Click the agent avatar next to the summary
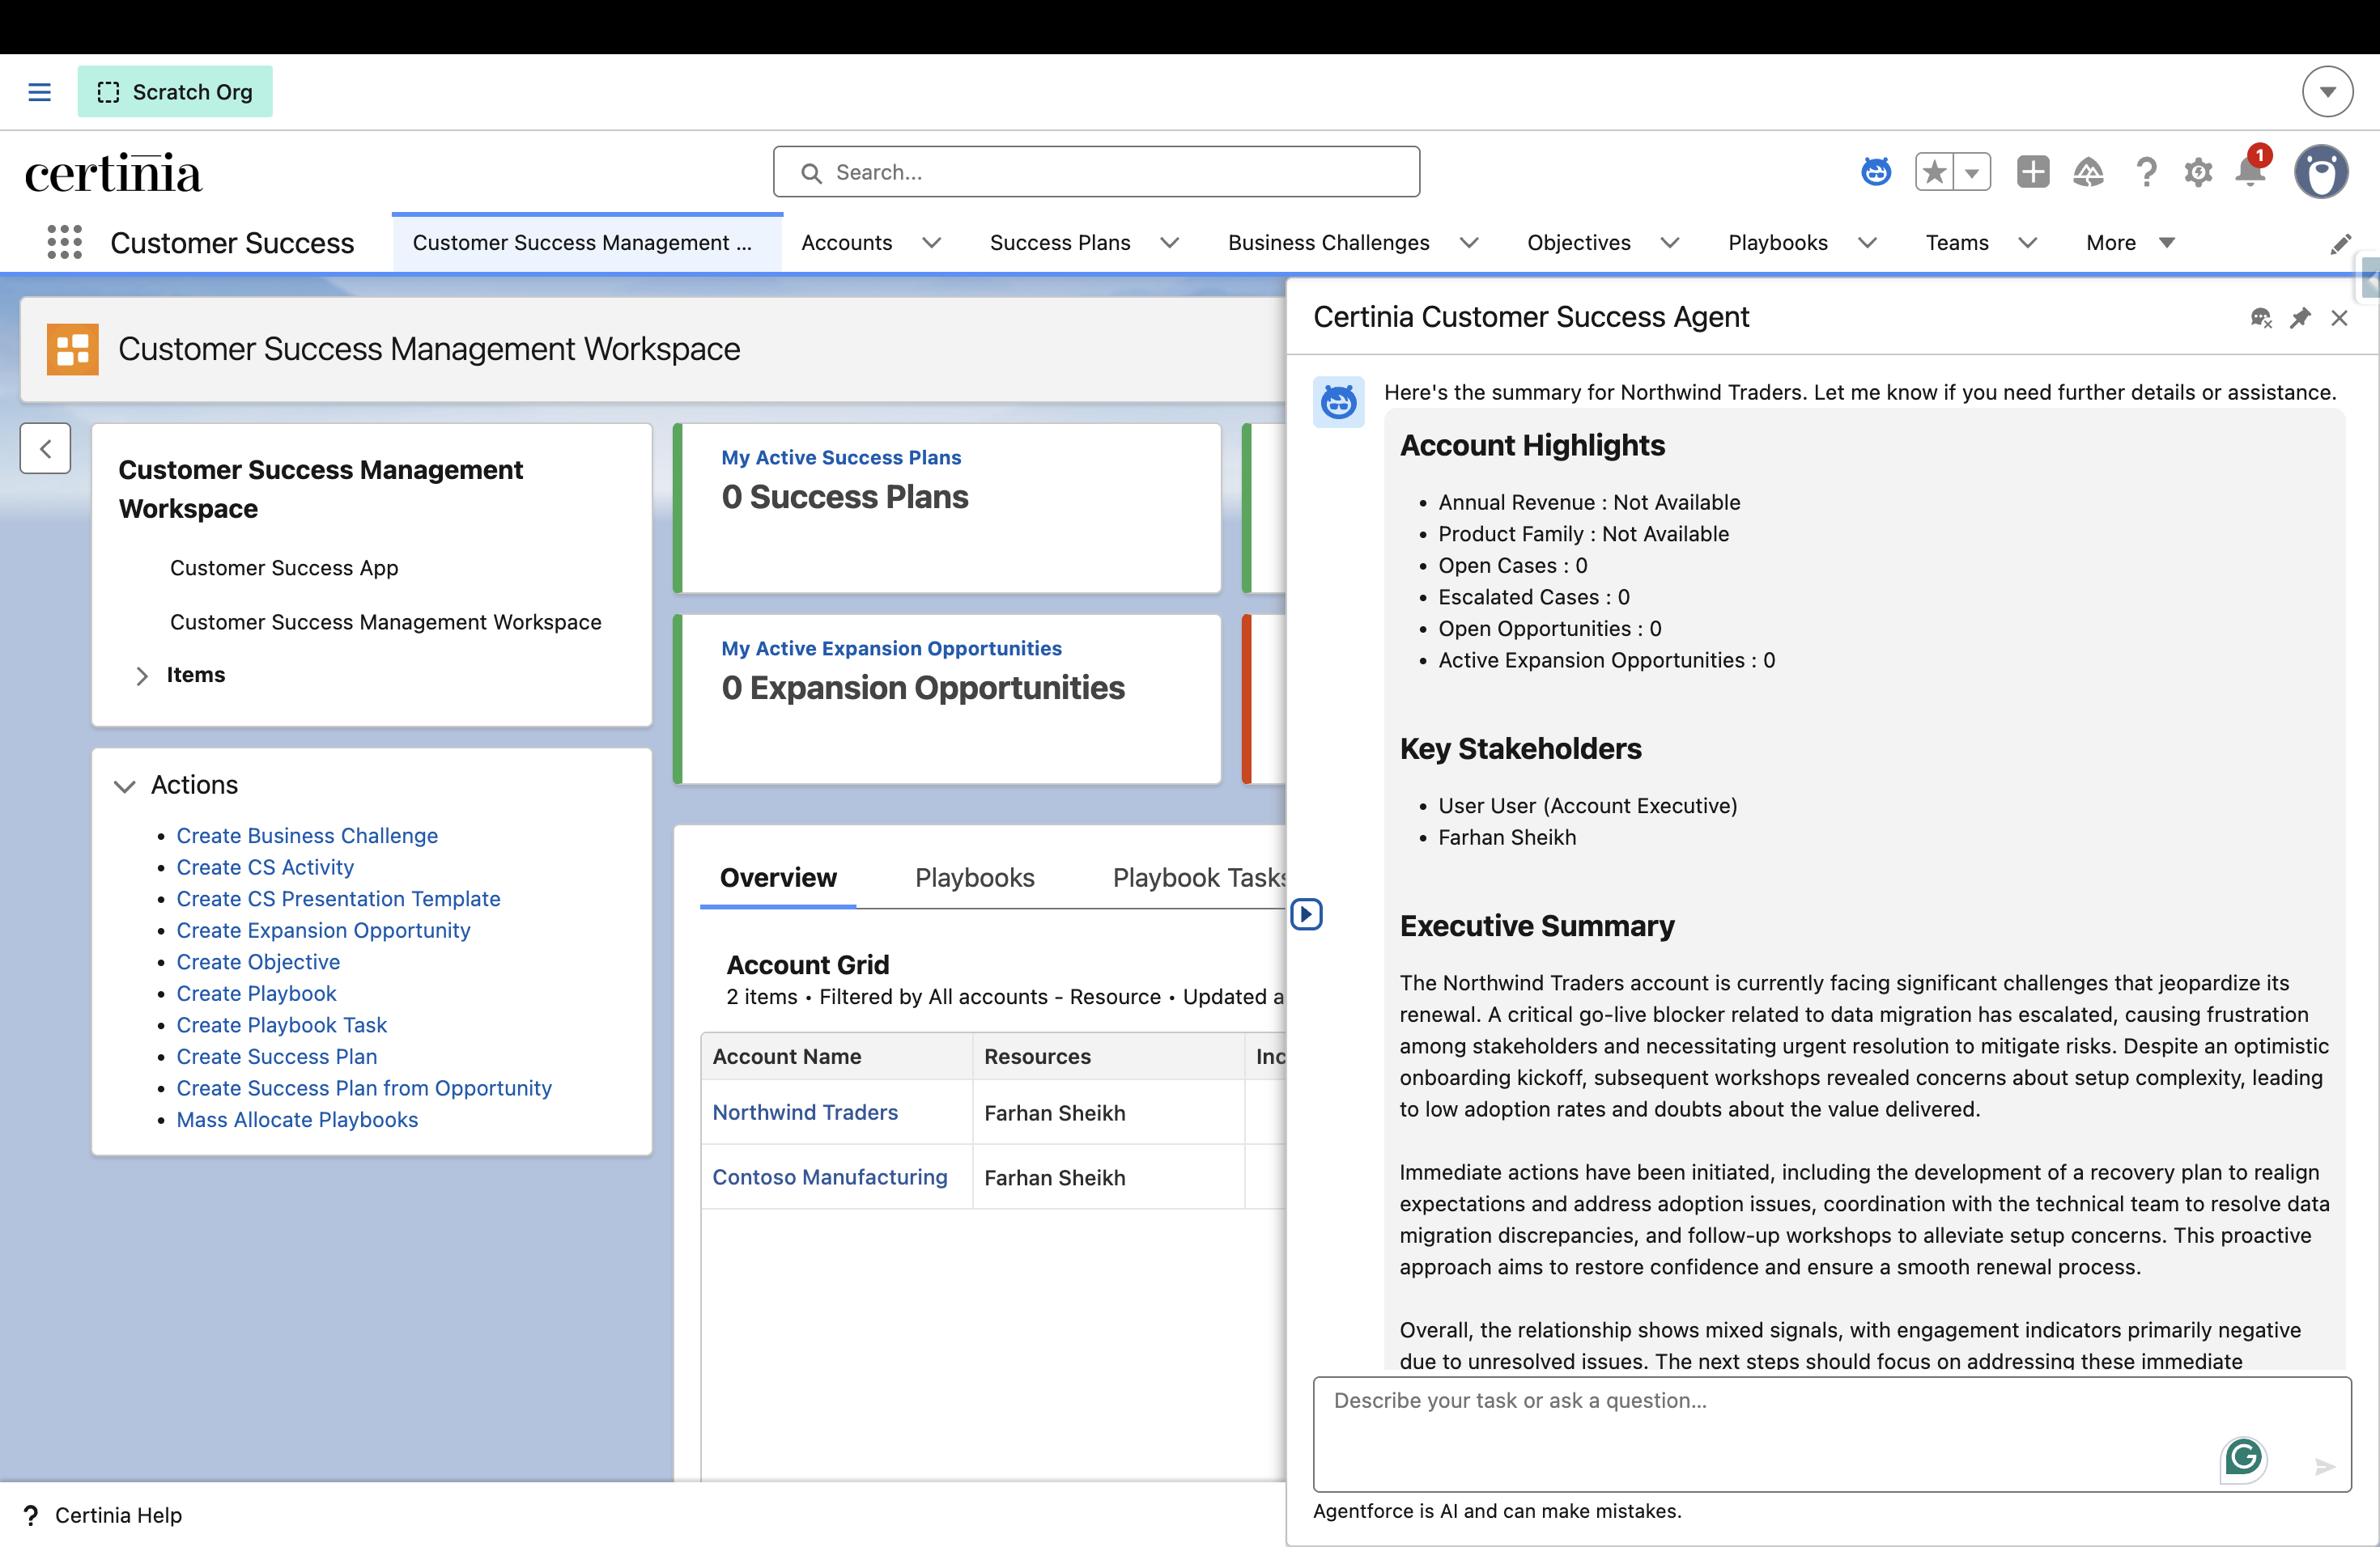Screen dimensions: 2380x1547 tap(1338, 402)
